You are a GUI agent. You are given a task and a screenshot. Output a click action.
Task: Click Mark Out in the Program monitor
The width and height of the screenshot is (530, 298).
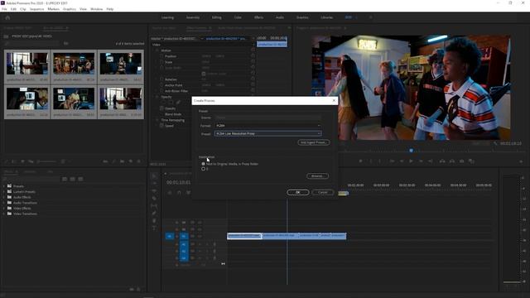click(x=380, y=161)
